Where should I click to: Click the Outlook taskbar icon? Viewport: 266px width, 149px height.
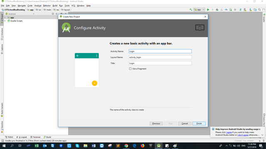coord(44,146)
